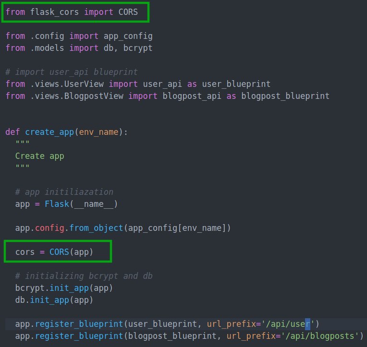Click '.views.BlogpostView' in the import line
This screenshot has width=367, height=347.
76,96
